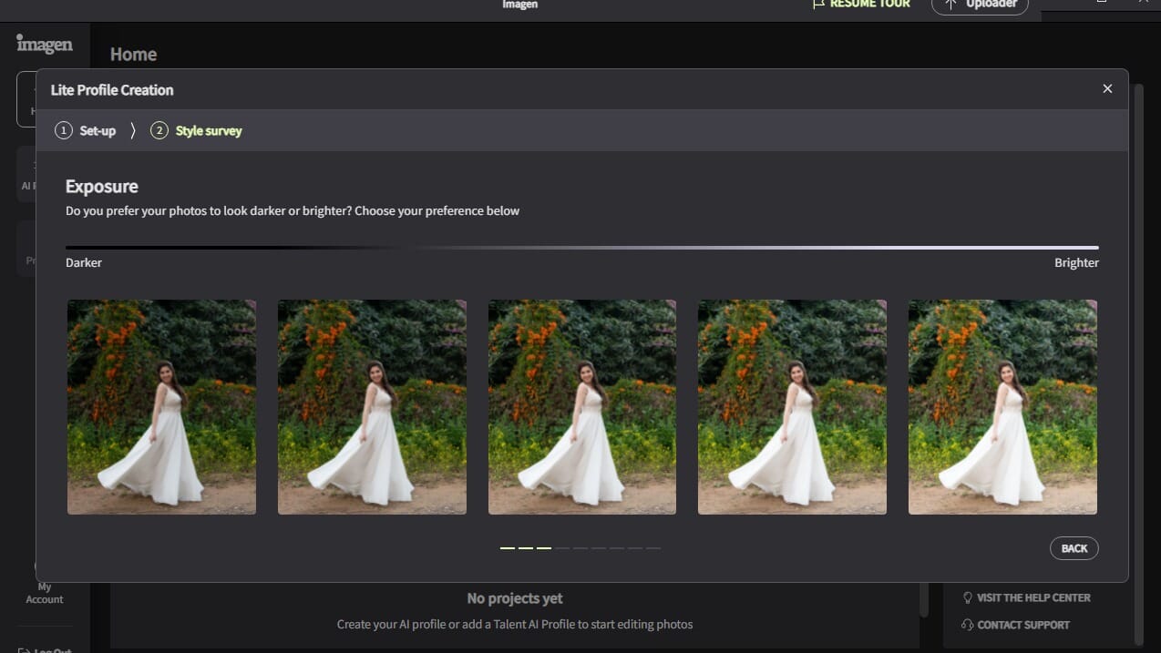Switch to the Set-up step
The image size is (1161, 653).
click(x=87, y=130)
